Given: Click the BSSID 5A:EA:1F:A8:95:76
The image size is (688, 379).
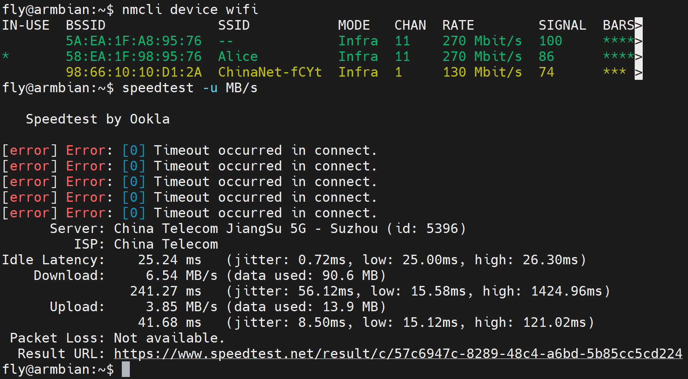Looking at the screenshot, I should point(134,41).
